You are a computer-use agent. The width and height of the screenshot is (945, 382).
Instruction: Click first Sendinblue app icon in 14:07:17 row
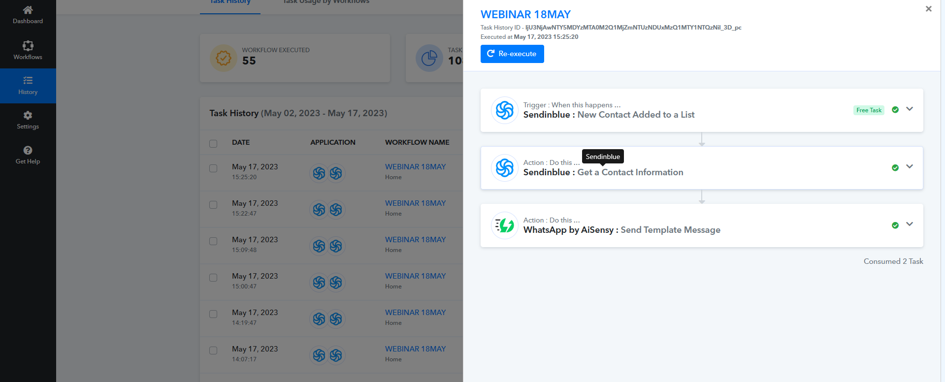coord(319,355)
